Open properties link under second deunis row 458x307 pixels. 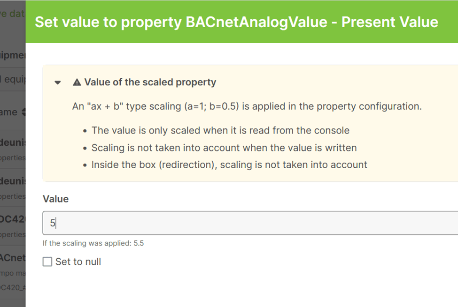click(x=13, y=197)
